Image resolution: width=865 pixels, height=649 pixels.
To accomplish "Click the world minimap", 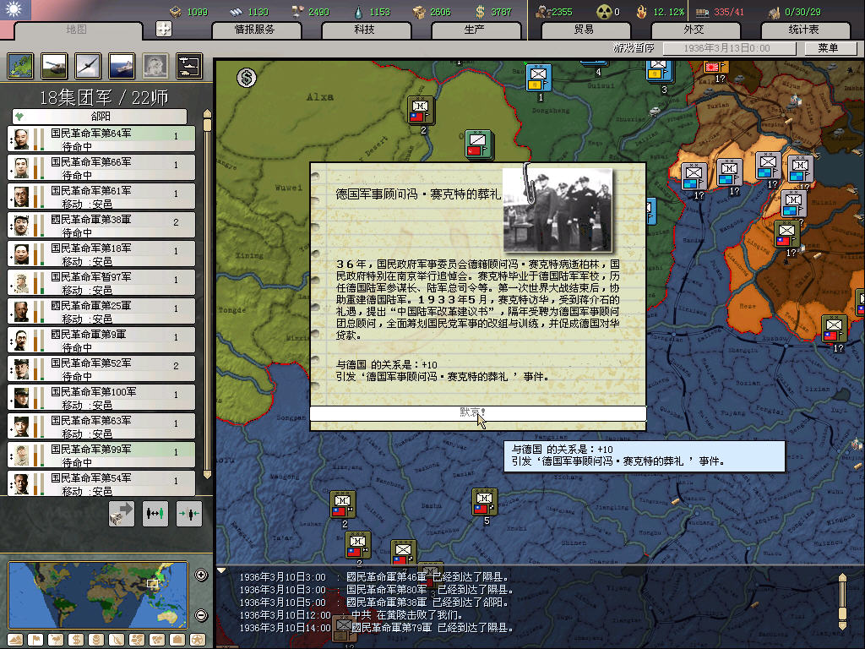I will tap(98, 595).
